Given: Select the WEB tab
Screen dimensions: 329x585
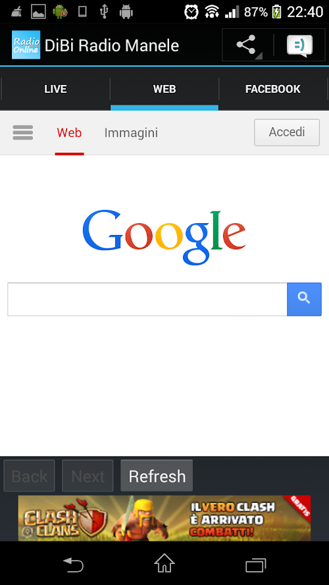Looking at the screenshot, I should tap(164, 89).
